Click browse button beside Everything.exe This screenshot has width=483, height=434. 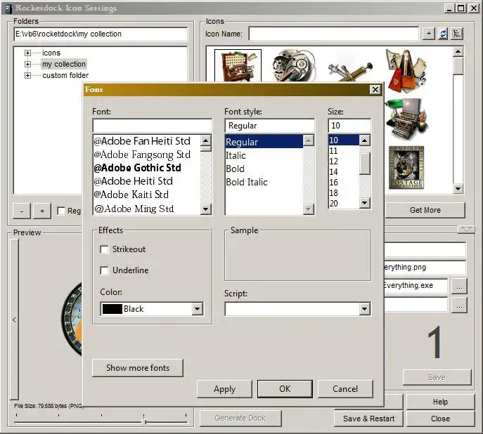[459, 287]
